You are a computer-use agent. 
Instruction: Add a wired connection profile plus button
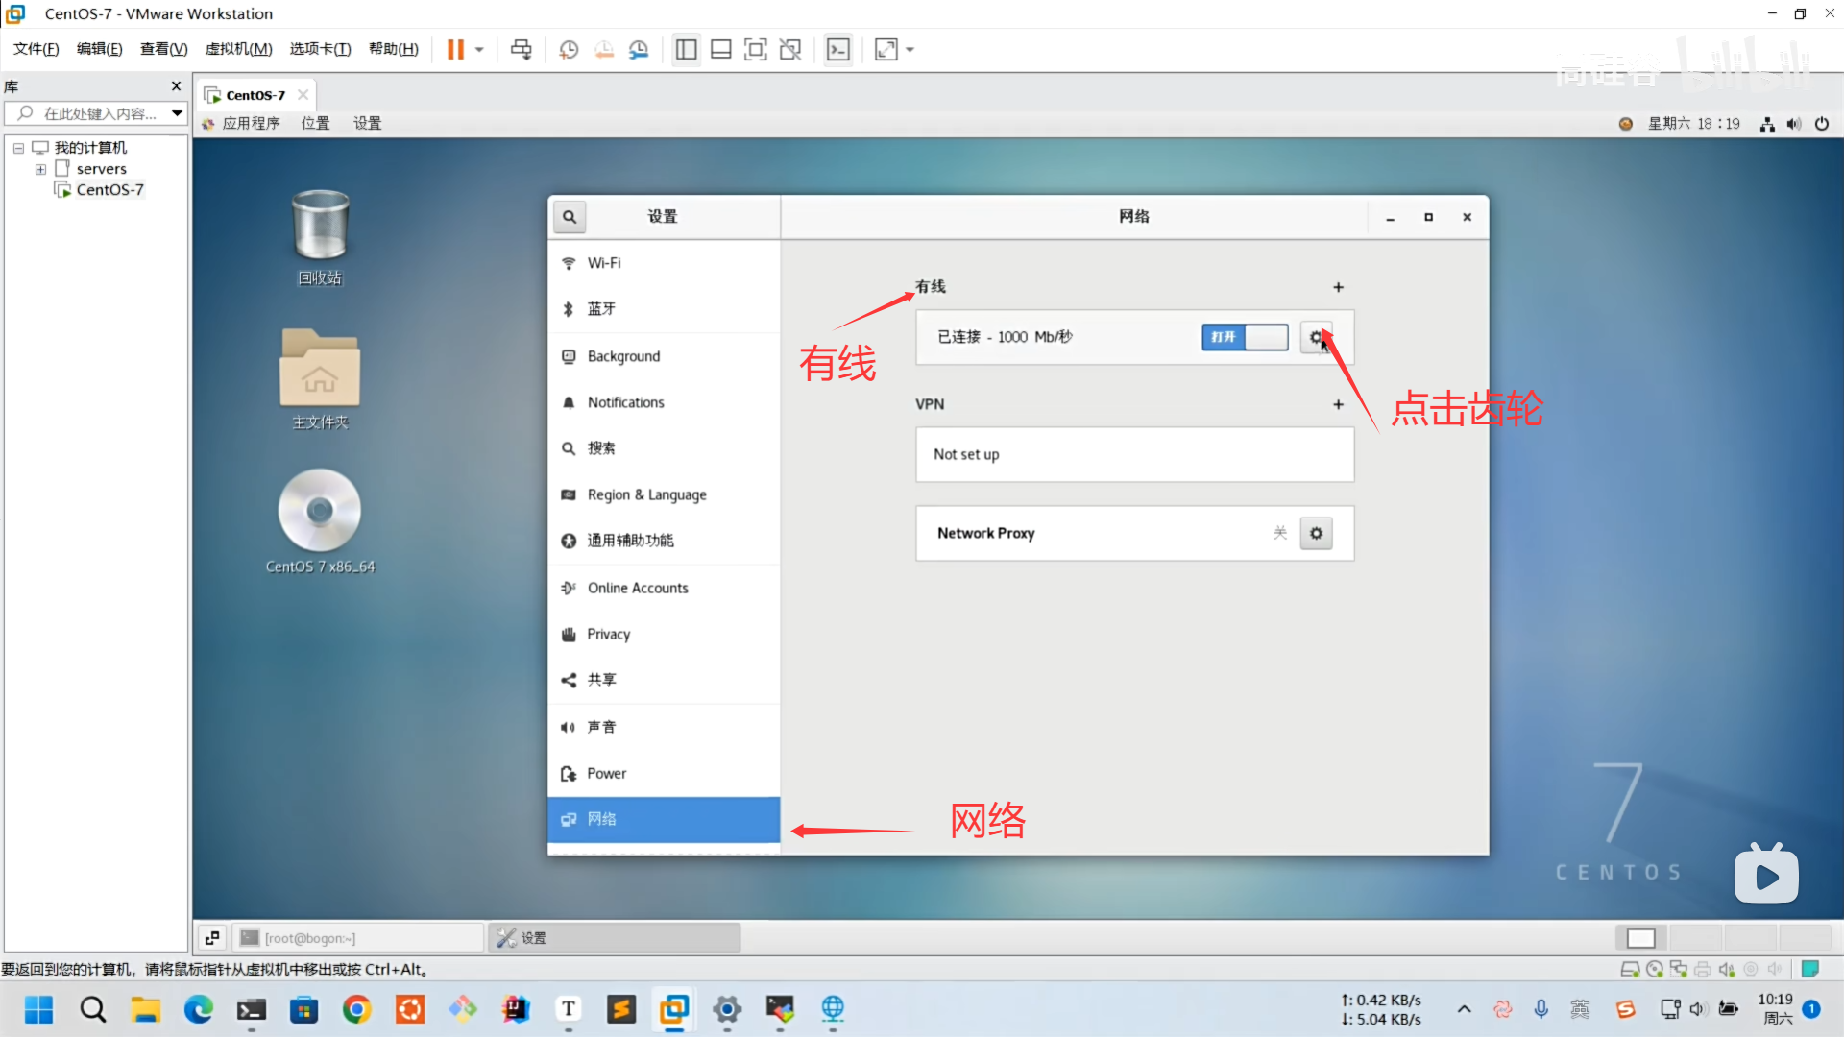click(x=1338, y=287)
